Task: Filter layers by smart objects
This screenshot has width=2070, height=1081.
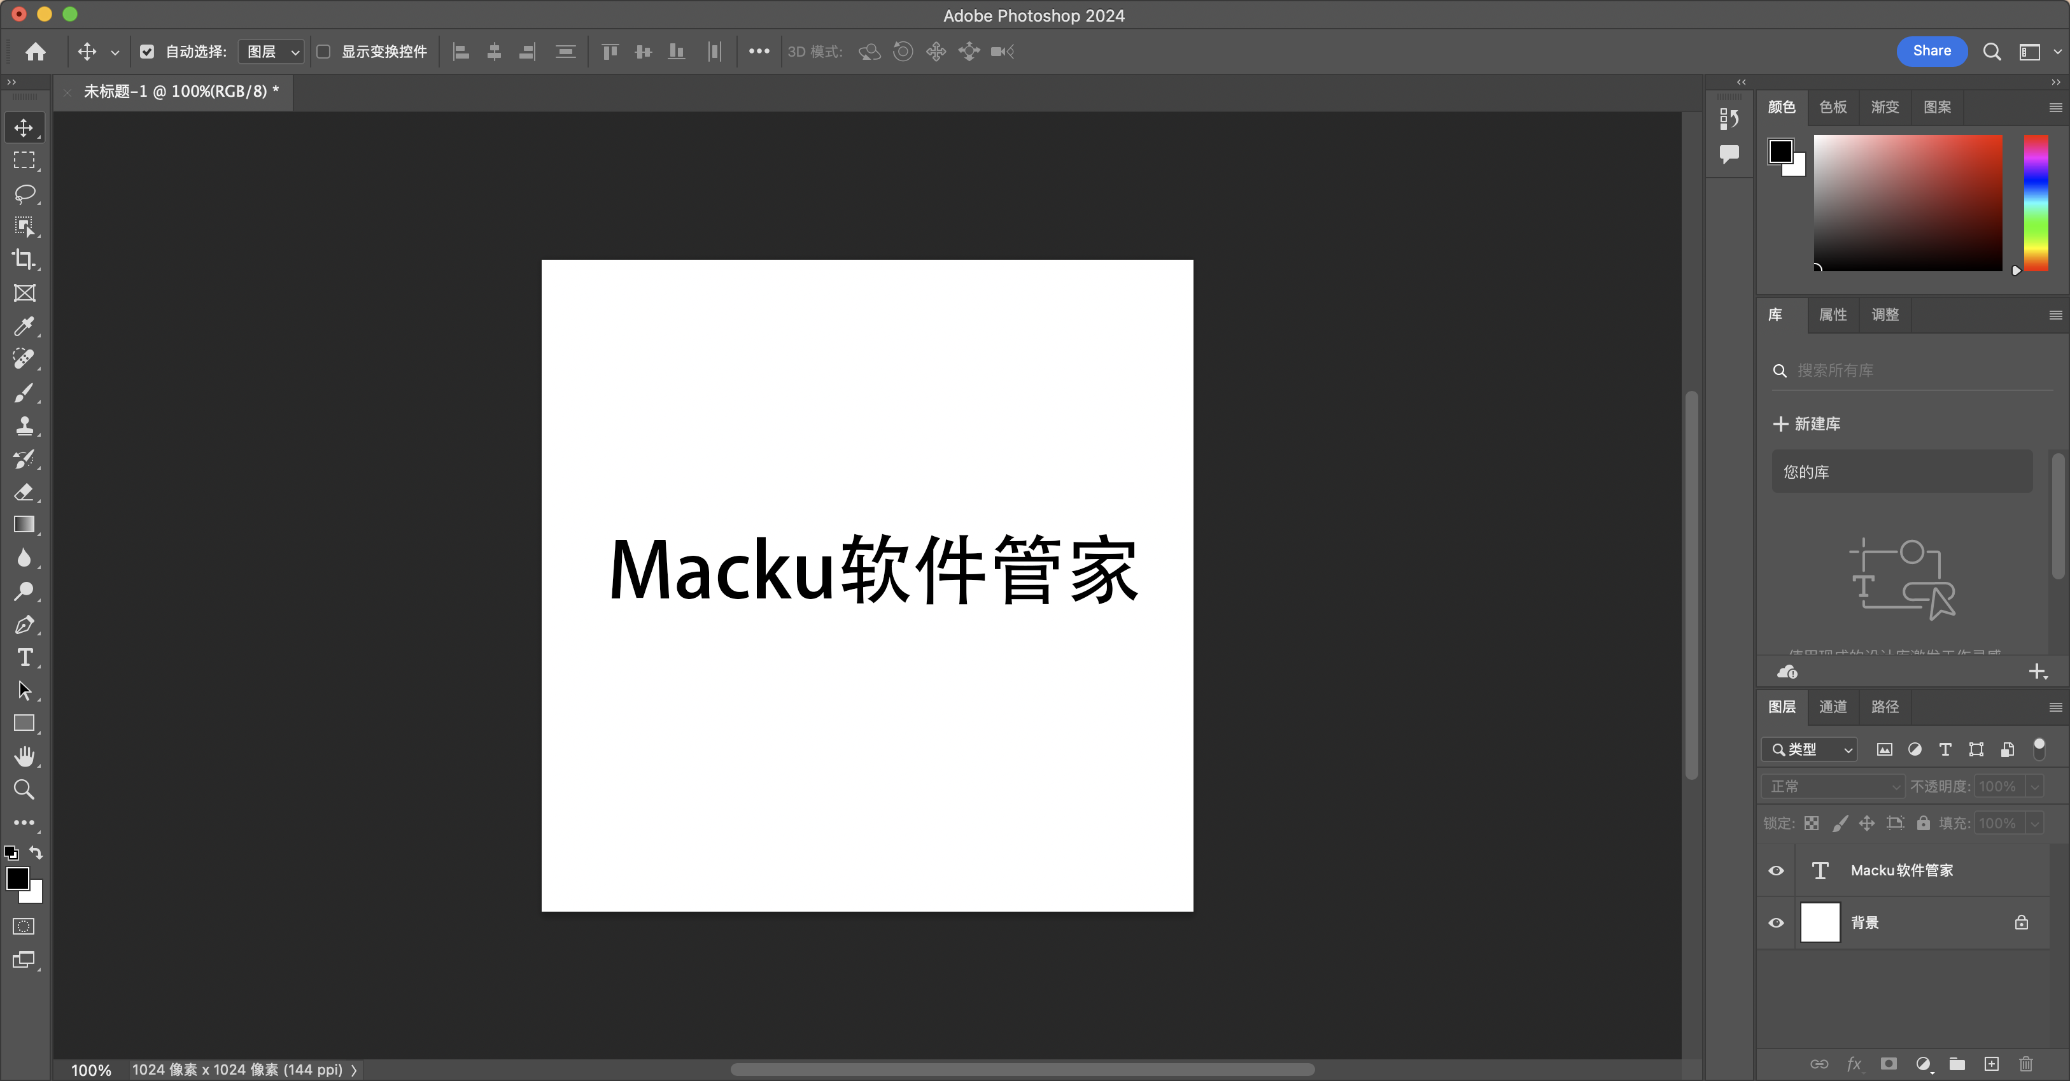Action: (2008, 749)
